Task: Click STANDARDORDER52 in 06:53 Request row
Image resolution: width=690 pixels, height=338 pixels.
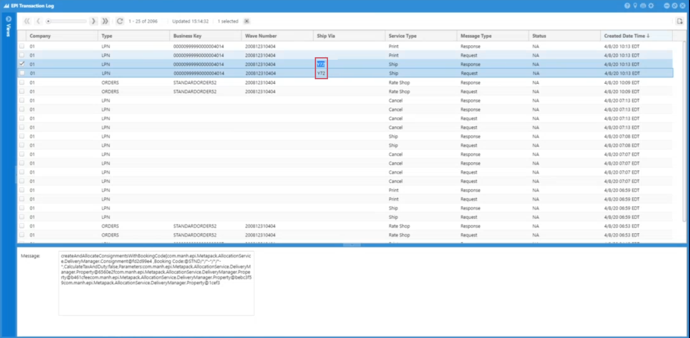Action: (x=195, y=235)
